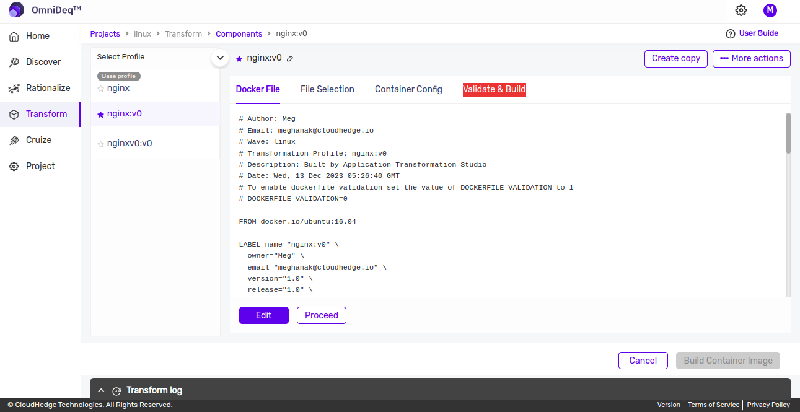Click the Create copy button
800x412 pixels.
676,58
